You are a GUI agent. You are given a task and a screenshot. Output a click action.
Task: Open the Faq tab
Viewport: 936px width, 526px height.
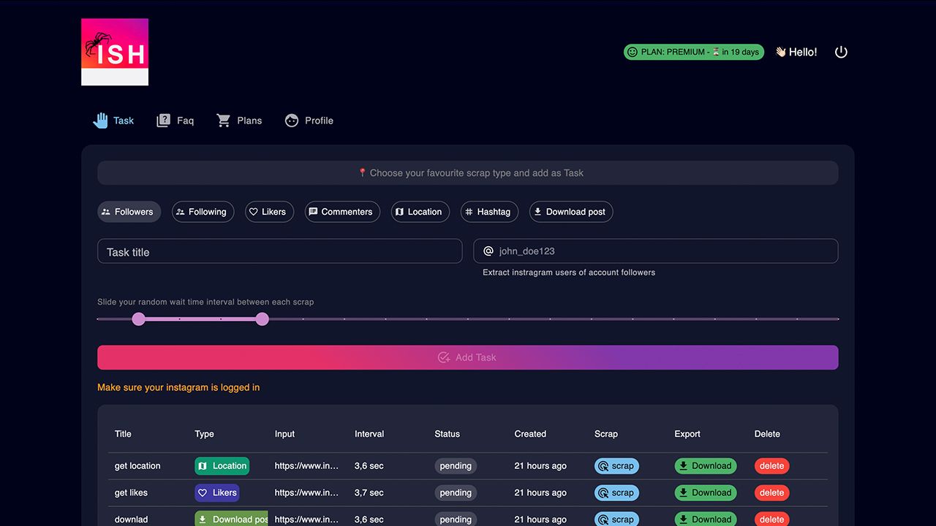tap(175, 121)
